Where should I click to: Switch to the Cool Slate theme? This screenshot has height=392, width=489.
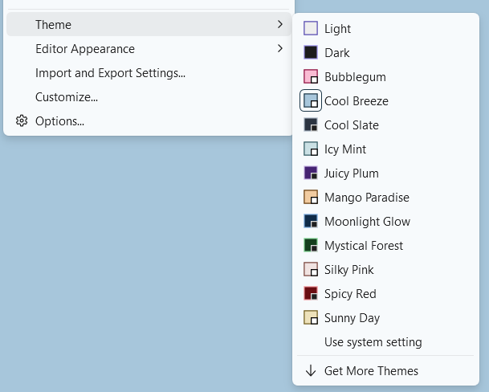(x=351, y=125)
